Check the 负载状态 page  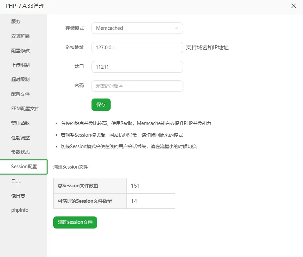(x=20, y=152)
